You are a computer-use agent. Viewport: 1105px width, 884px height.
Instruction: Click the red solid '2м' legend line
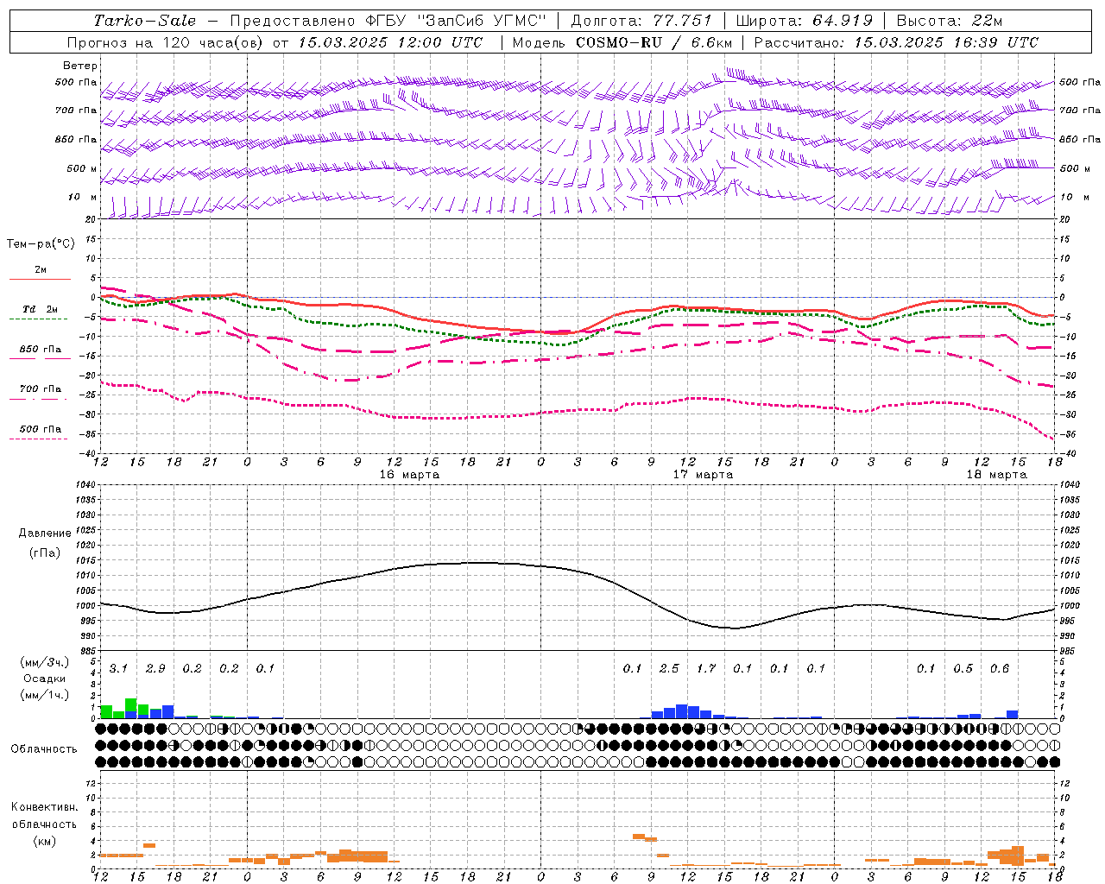[x=40, y=279]
